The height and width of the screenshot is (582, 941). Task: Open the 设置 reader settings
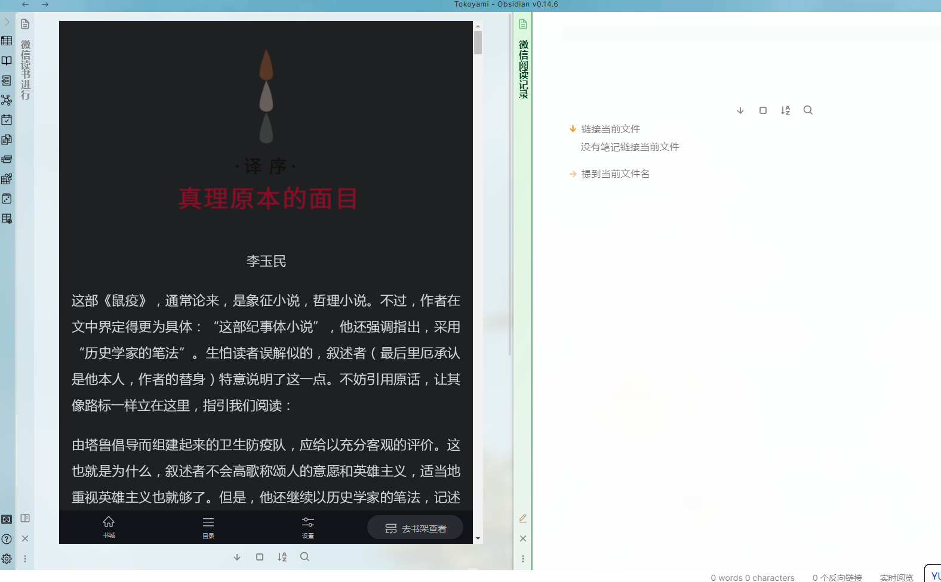coord(308,527)
